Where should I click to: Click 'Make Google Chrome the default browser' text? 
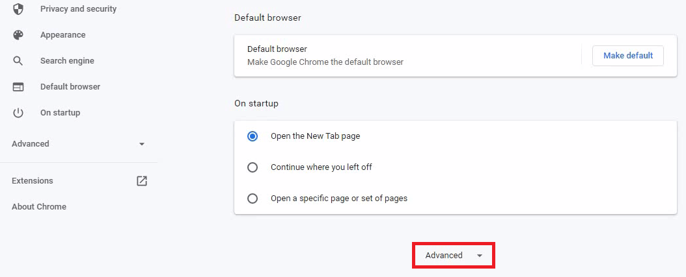tap(325, 62)
